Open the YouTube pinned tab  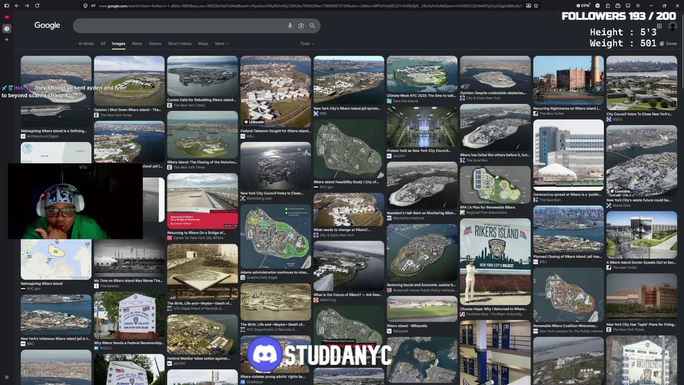(x=6, y=17)
